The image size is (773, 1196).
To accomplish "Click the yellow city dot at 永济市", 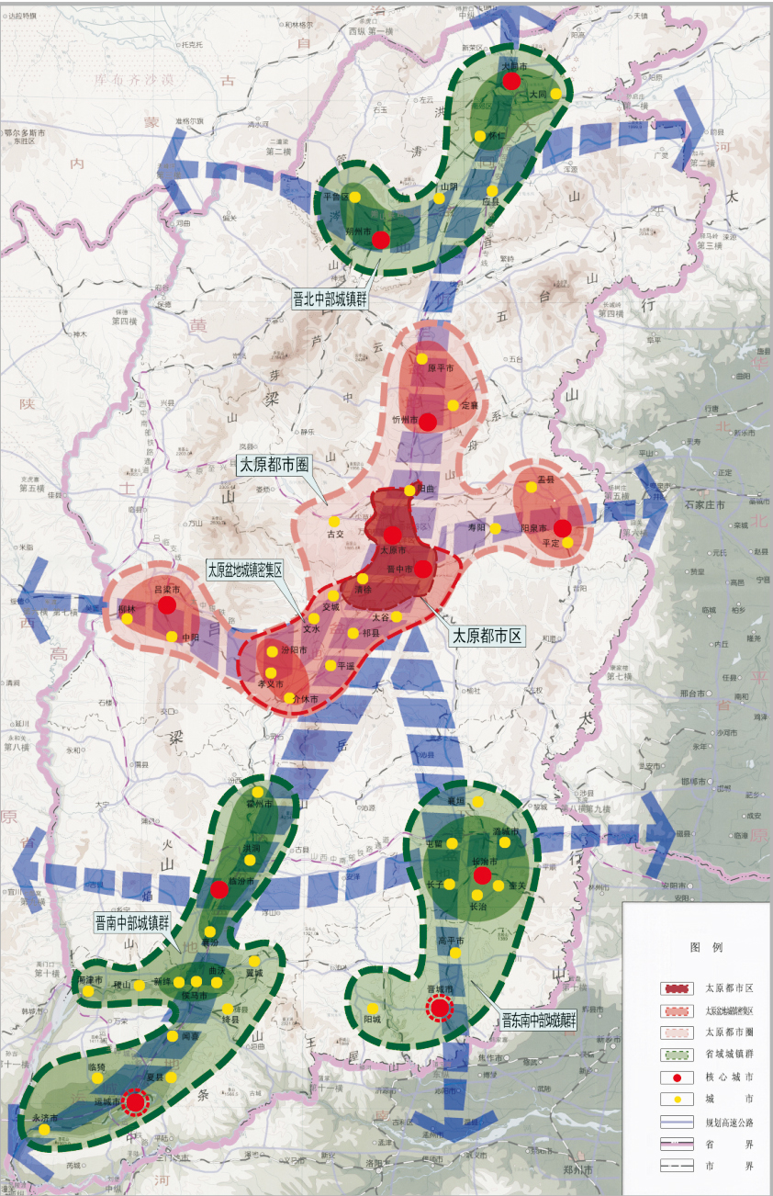I will click(x=43, y=1129).
